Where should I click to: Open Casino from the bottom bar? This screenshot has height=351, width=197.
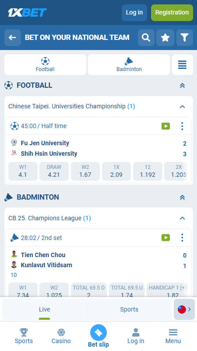click(x=61, y=336)
